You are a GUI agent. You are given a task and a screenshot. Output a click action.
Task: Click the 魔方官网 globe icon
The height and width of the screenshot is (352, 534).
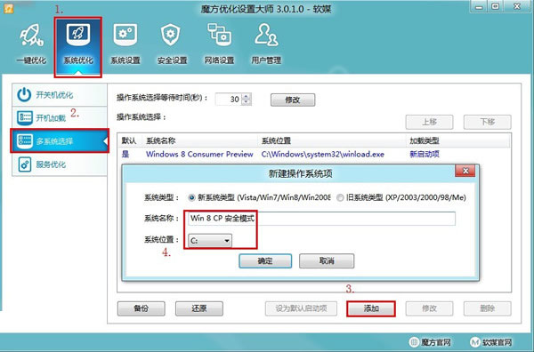pyautogui.click(x=414, y=342)
